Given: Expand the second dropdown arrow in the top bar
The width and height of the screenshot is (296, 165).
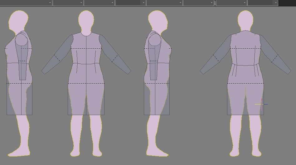Looking at the screenshot, I should [81, 2].
